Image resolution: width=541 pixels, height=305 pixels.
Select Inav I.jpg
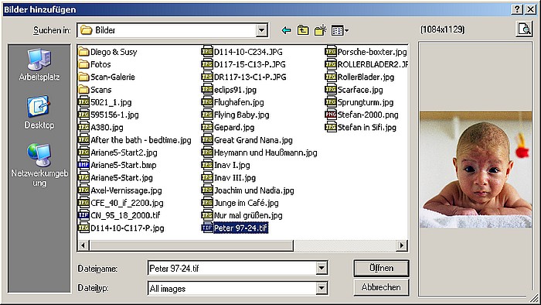pos(226,165)
